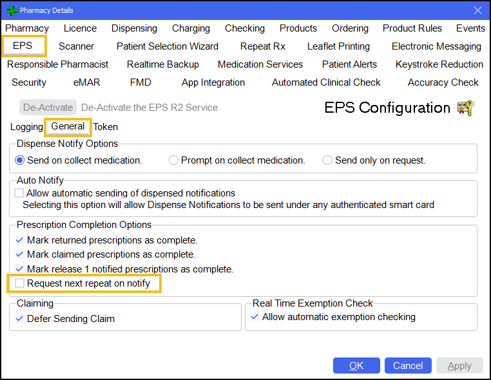Viewport: 491px width, 380px height.
Task: Enable Request next repeat on notify
Action: click(x=19, y=283)
